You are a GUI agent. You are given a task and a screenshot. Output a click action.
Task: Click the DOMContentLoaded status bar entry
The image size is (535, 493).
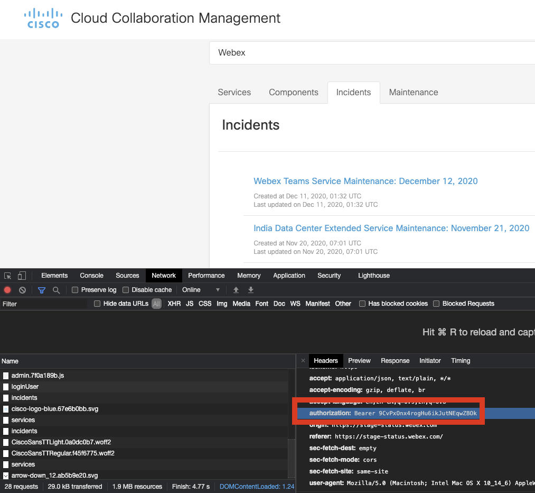tap(257, 487)
